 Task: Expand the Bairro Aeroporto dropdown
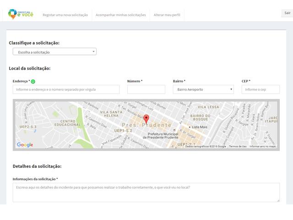[203, 89]
